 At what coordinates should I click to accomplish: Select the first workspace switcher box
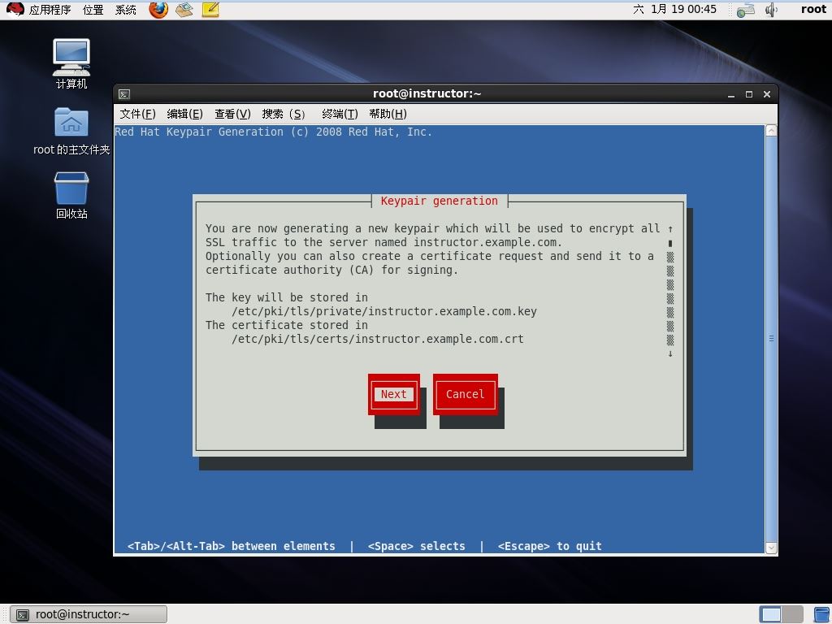770,614
